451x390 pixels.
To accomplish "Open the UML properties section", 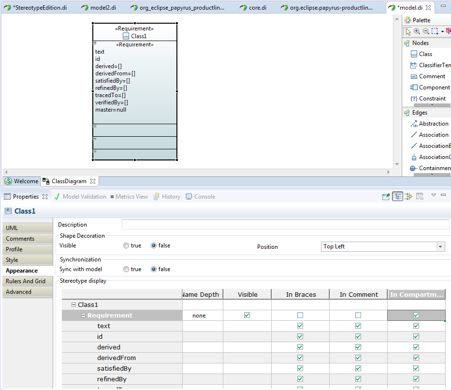I will pyautogui.click(x=28, y=228).
